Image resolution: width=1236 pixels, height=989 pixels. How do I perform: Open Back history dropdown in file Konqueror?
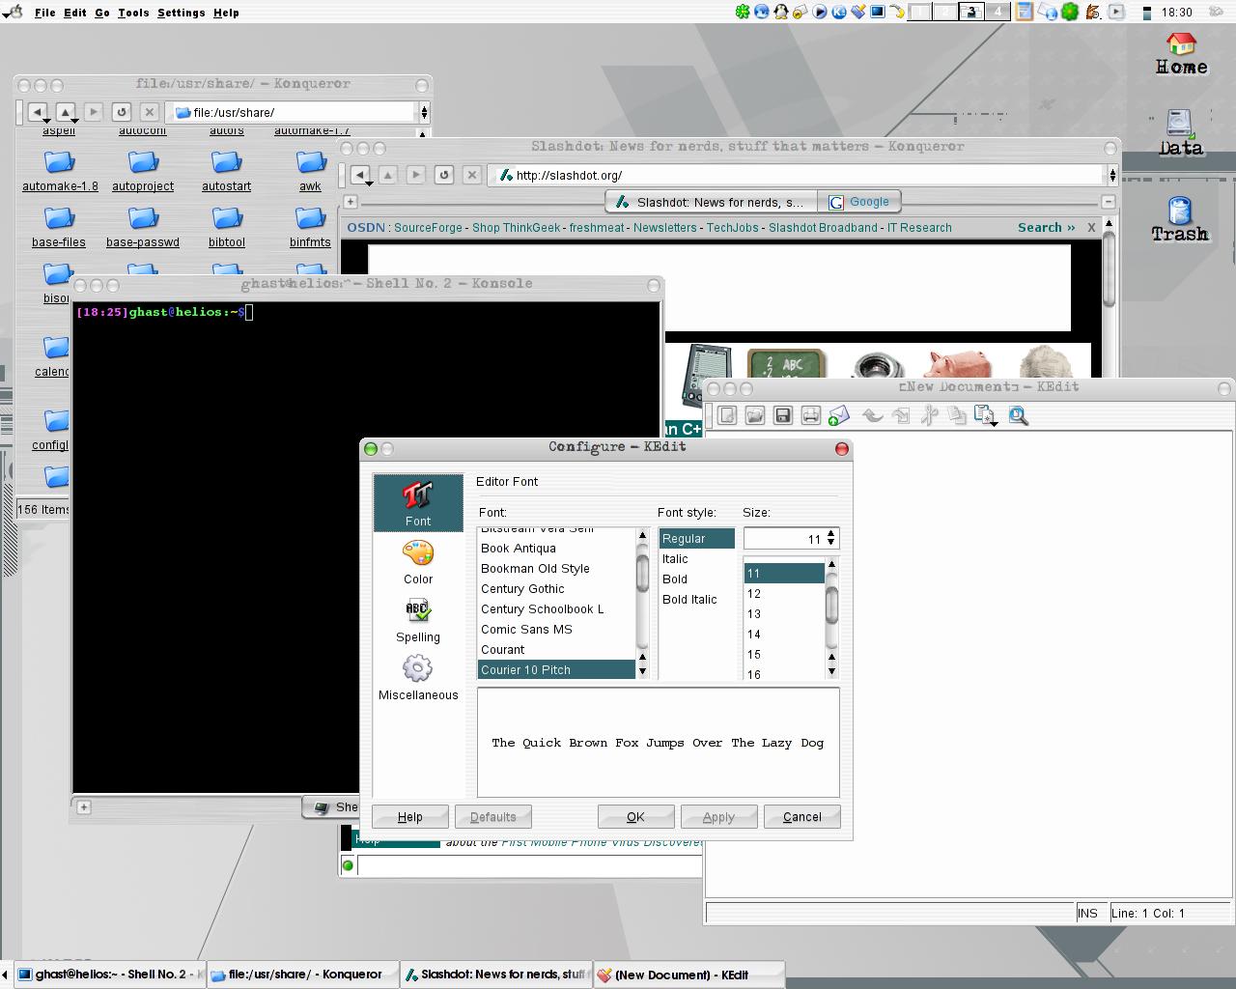(45, 121)
